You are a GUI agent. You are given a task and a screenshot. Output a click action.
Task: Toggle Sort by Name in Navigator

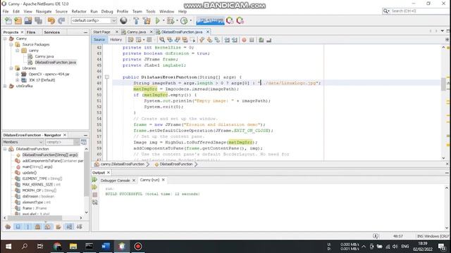[69, 227]
